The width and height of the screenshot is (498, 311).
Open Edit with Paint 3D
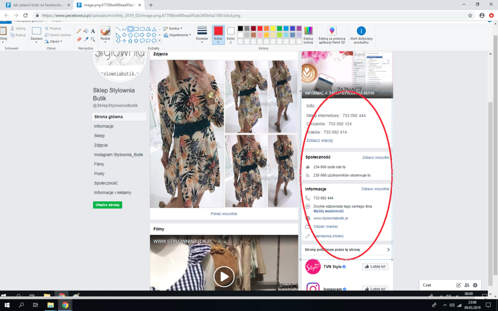click(x=332, y=35)
